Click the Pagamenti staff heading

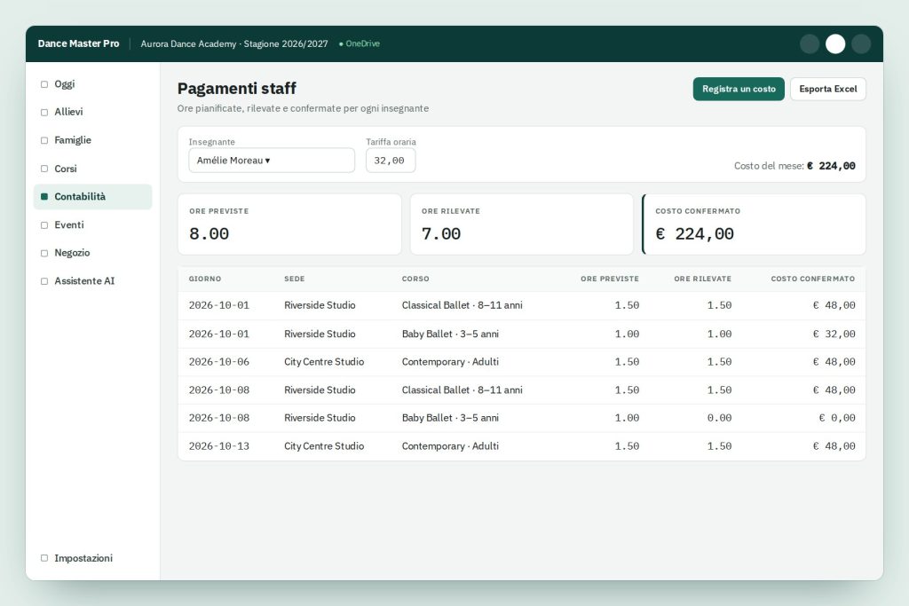[236, 89]
